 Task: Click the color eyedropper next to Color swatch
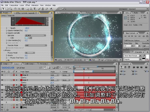click(x=30, y=38)
